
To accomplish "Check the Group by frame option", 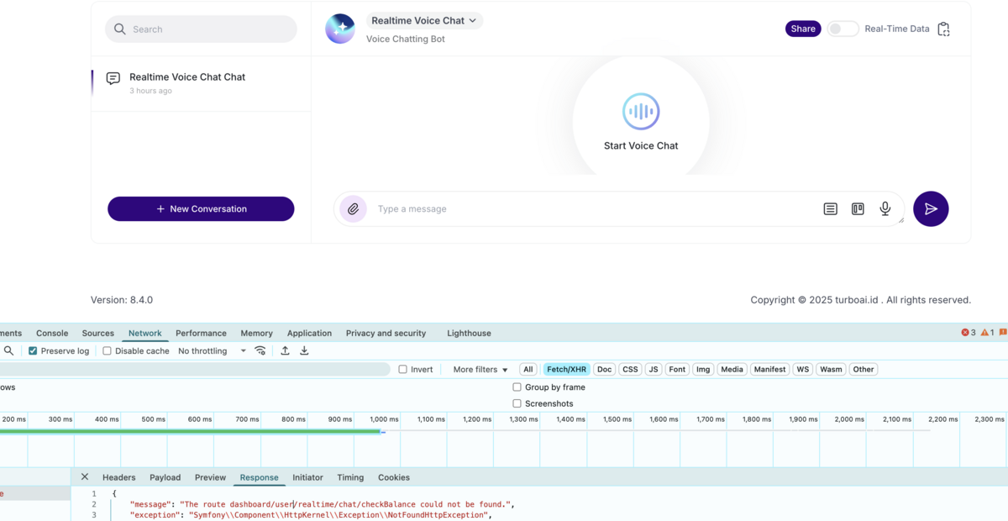I will point(517,387).
